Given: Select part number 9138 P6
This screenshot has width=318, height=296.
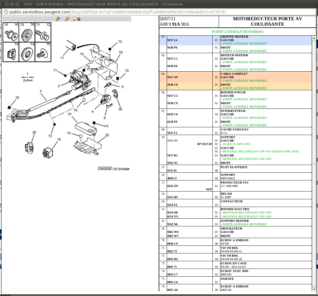Looking at the screenshot, I should point(172,48).
